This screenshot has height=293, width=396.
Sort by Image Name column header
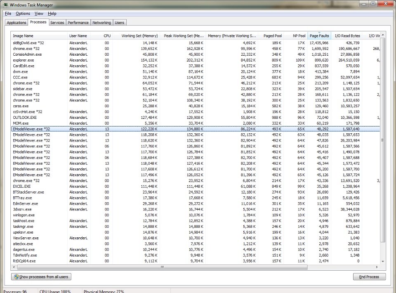(39, 36)
